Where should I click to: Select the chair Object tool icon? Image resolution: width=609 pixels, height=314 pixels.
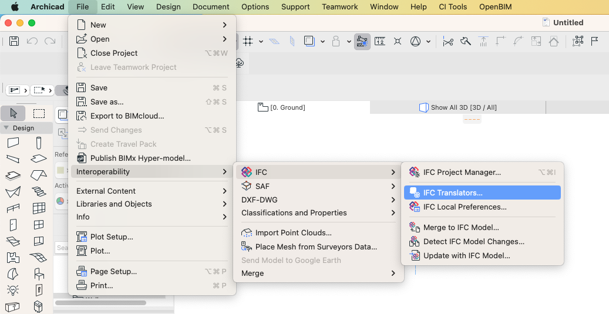point(38,274)
